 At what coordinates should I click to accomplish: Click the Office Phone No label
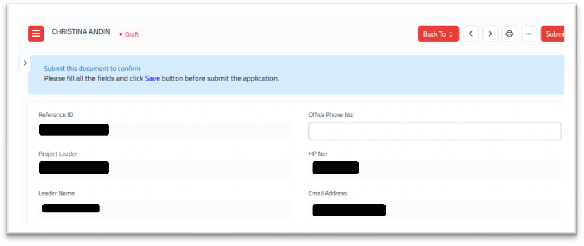(331, 115)
